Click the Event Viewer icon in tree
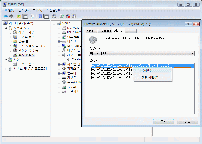 (x=15, y=37)
